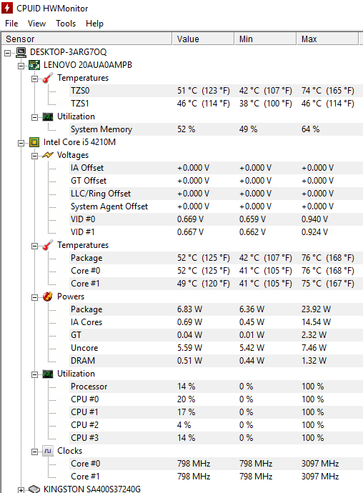Click the Max column header
This screenshot has height=493, width=363.
327,39
